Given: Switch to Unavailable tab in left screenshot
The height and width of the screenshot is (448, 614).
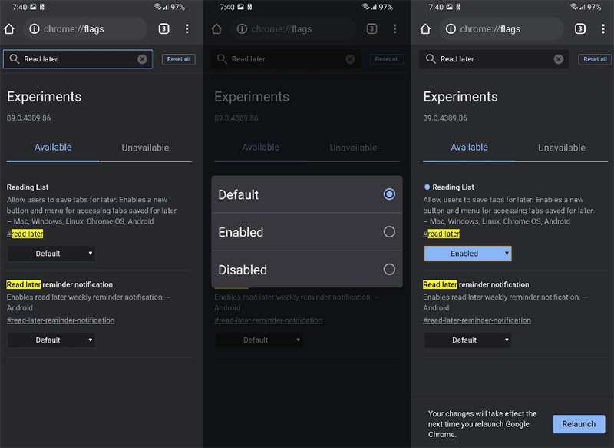Looking at the screenshot, I should tap(145, 148).
